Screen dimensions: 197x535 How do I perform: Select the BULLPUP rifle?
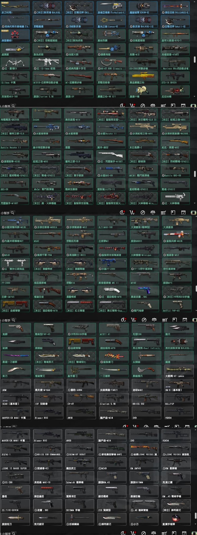(179, 399)
